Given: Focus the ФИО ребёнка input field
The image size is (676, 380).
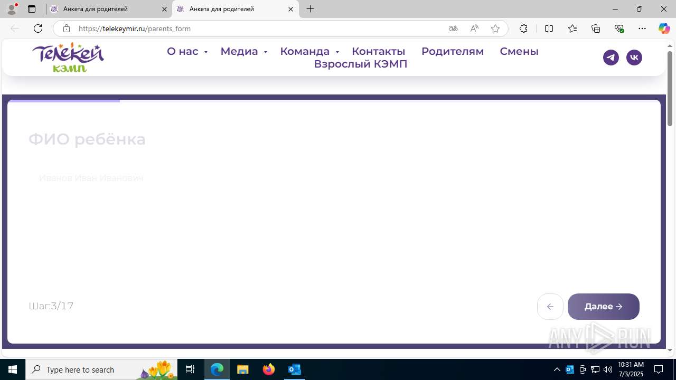Looking at the screenshot, I should pos(334,178).
